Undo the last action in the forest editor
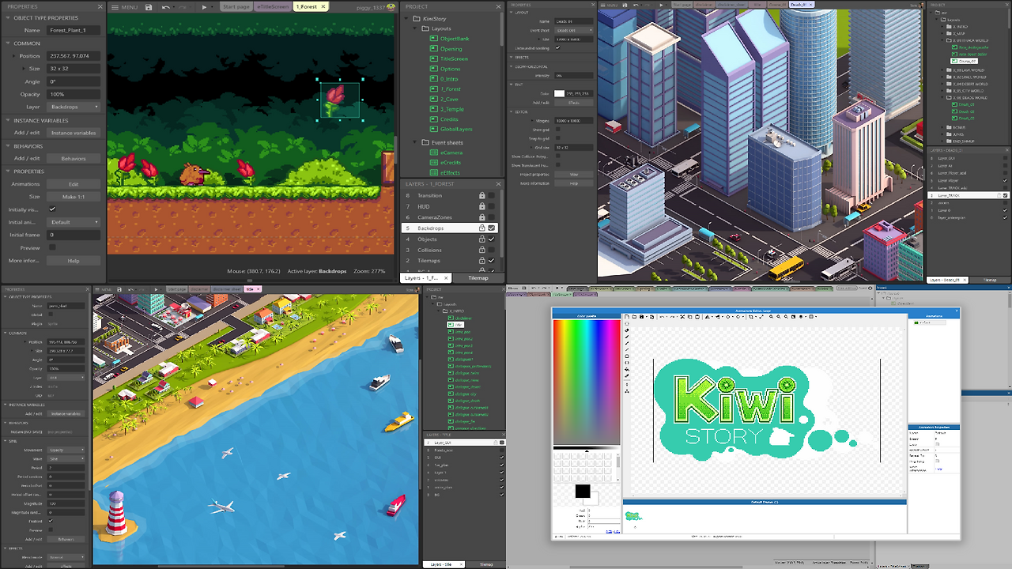This screenshot has width=1012, height=569. [165, 7]
